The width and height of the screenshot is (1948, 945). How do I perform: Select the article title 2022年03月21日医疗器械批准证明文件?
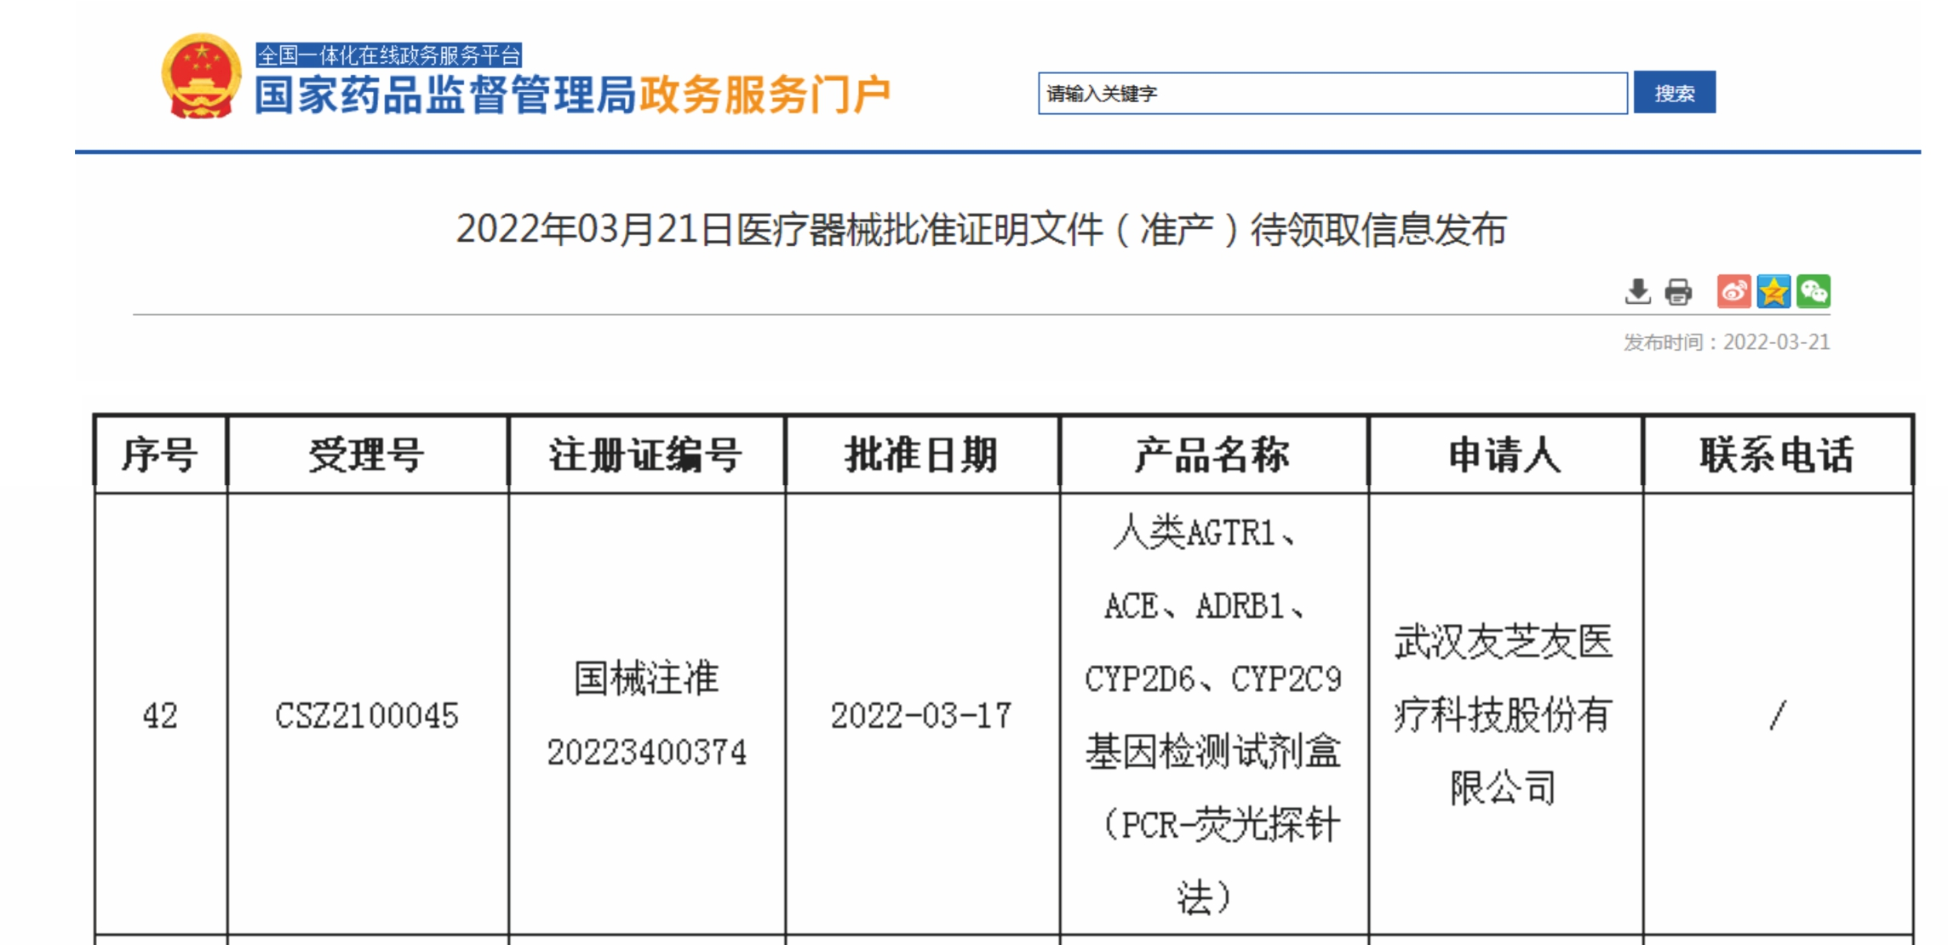[x=981, y=230]
